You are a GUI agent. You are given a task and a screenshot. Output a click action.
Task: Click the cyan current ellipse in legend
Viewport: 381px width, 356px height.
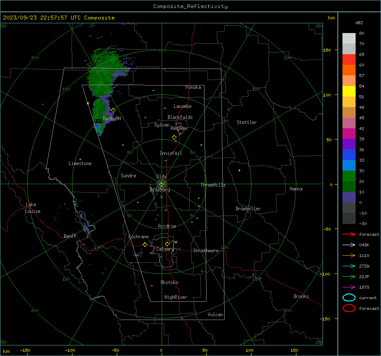click(x=349, y=298)
